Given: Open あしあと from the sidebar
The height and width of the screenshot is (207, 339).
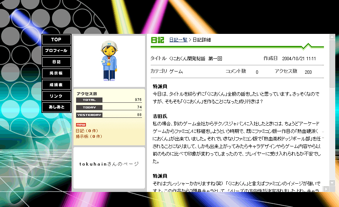Looking at the screenshot, I should click(x=56, y=107).
